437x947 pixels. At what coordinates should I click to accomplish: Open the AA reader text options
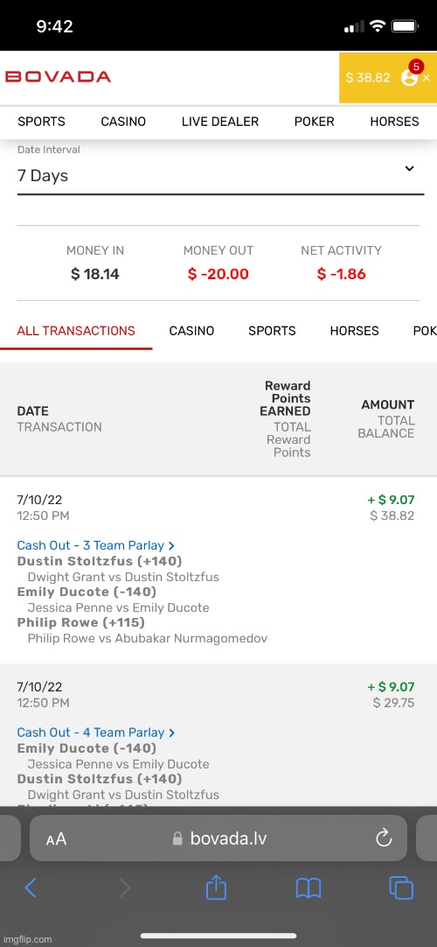(x=56, y=838)
